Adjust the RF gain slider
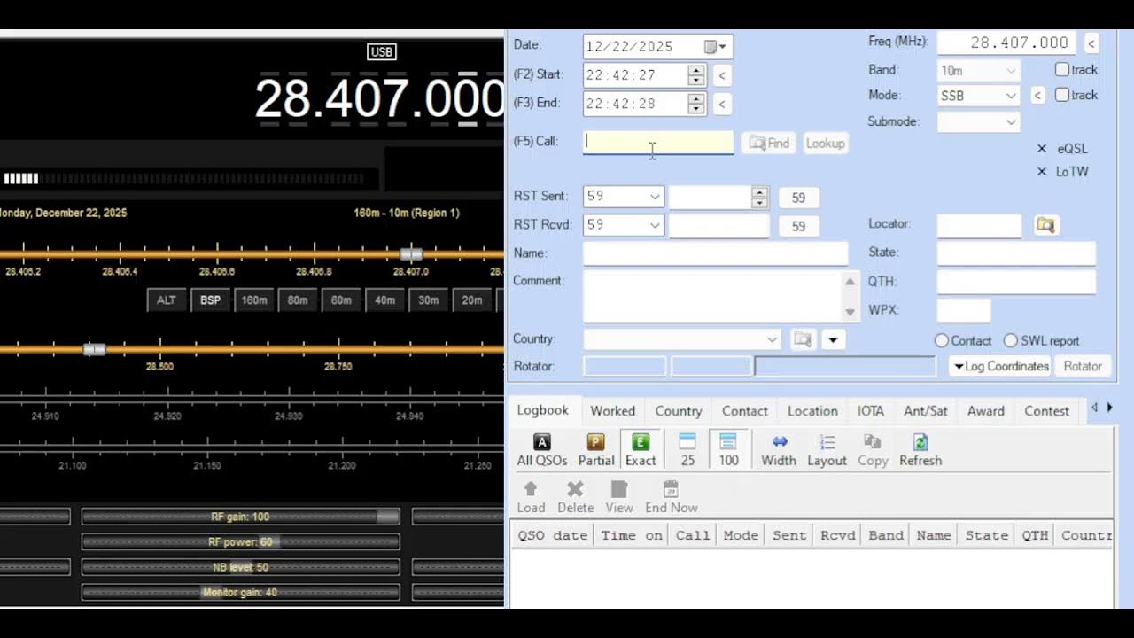The image size is (1134, 638). (x=240, y=517)
